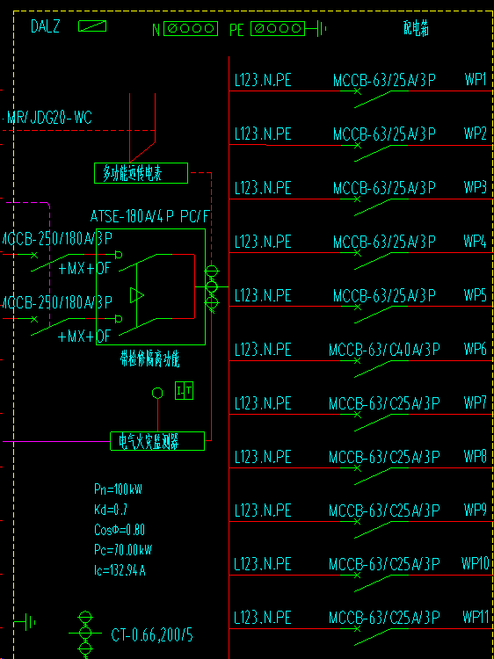Click the MR/JDG20-WC cable label
The width and height of the screenshot is (494, 659).
click(49, 118)
